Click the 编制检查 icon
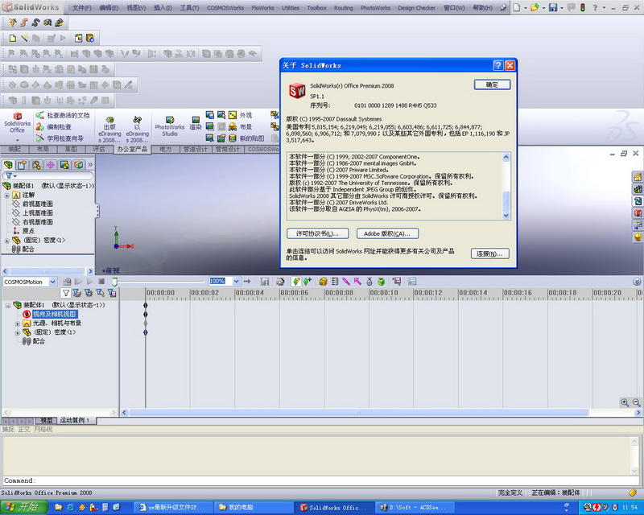Image resolution: width=644 pixels, height=515 pixels. [39, 127]
